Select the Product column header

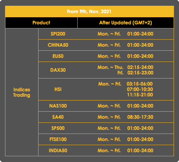coord(41,23)
